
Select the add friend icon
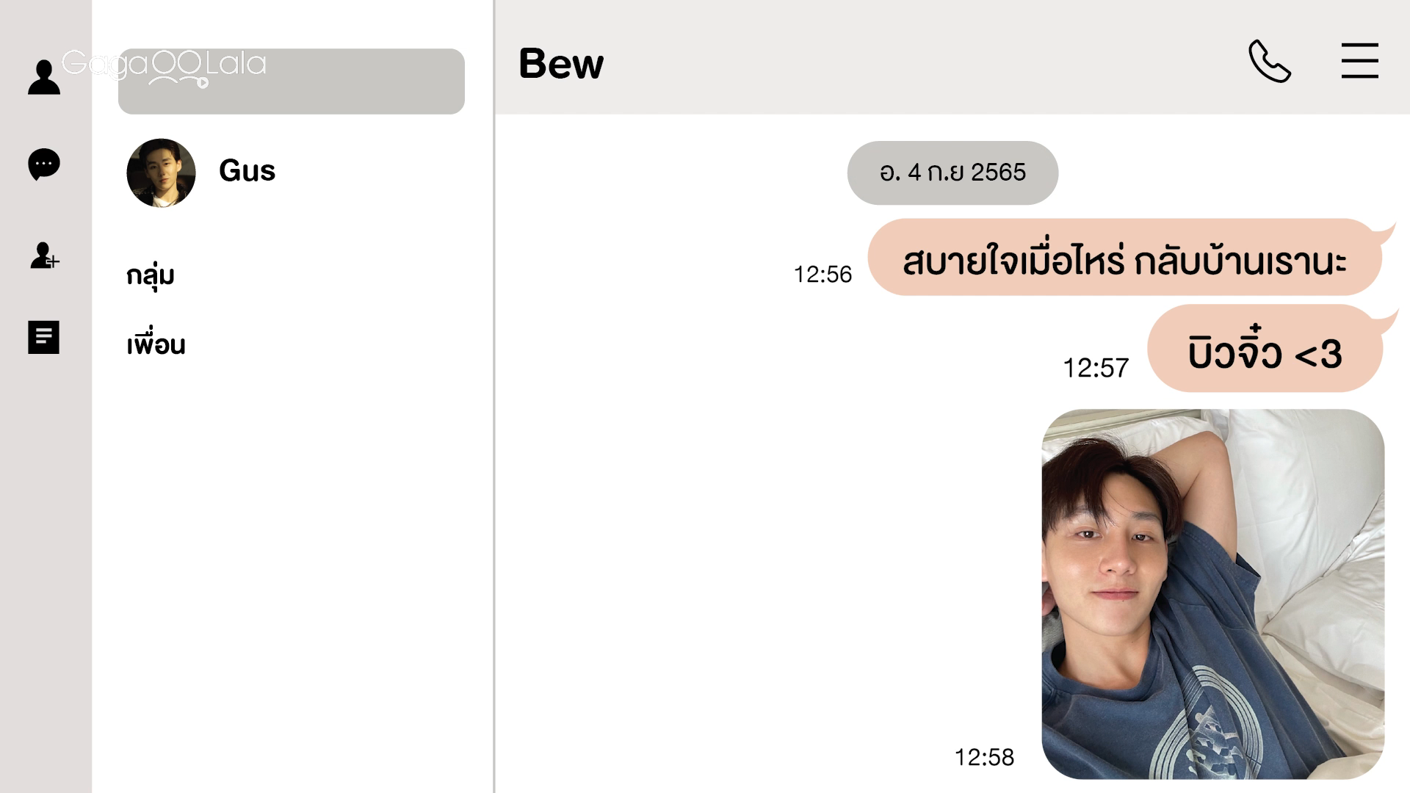pos(44,256)
